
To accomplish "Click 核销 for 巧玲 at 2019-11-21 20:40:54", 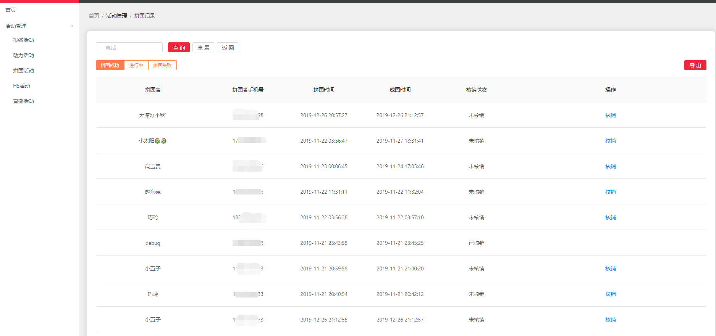I will click(x=610, y=294).
